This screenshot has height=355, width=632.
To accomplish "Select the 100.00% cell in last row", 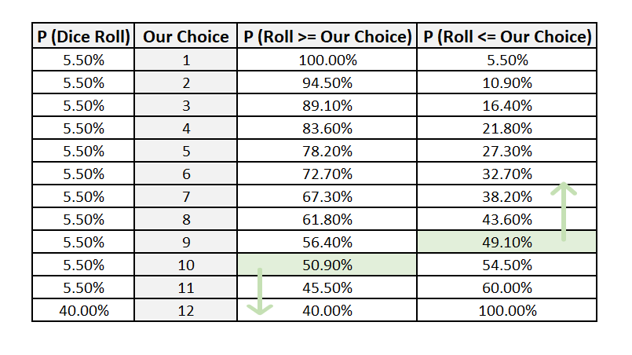I will pos(506,311).
